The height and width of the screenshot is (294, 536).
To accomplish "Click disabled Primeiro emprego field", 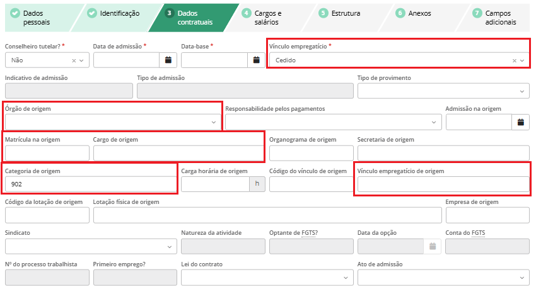I will point(135,278).
